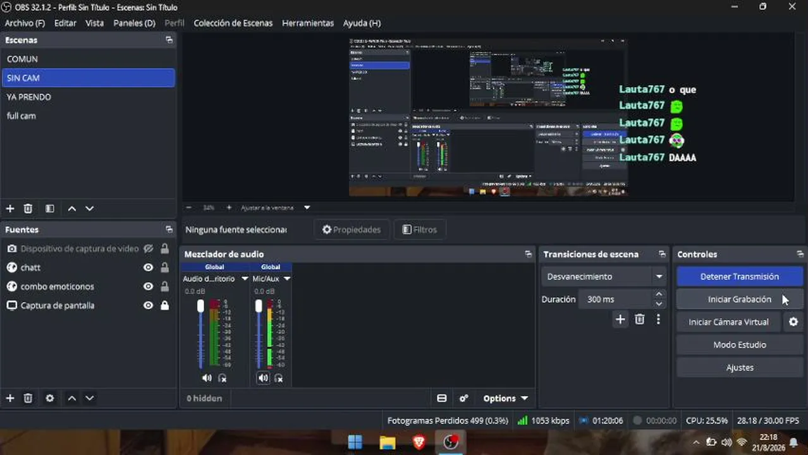This screenshot has height=455, width=808.
Task: Zoom out the preview with minus
Action: point(188,207)
